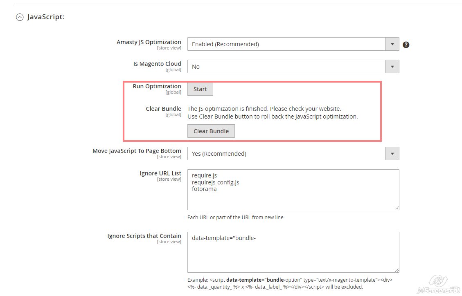Open Amasty JS Optimization dropdown arrow
The width and height of the screenshot is (462, 296).
point(392,44)
